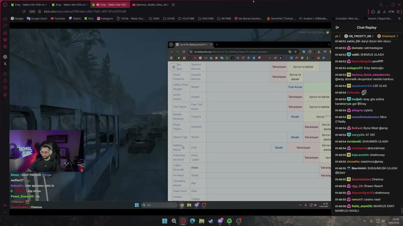Open sidebar extensions cube icon

click(x=5, y=88)
